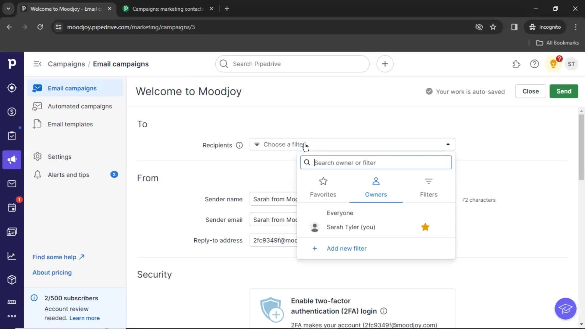Open academy graduation cap chat button

[x=565, y=309]
